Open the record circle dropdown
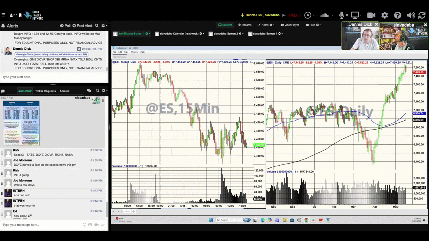 point(309,15)
